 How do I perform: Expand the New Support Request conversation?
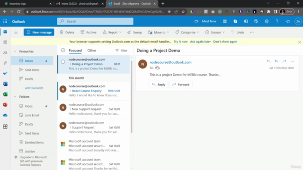pyautogui.click(x=71, y=109)
